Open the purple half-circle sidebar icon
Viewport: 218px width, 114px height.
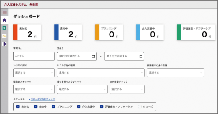coord(4,44)
